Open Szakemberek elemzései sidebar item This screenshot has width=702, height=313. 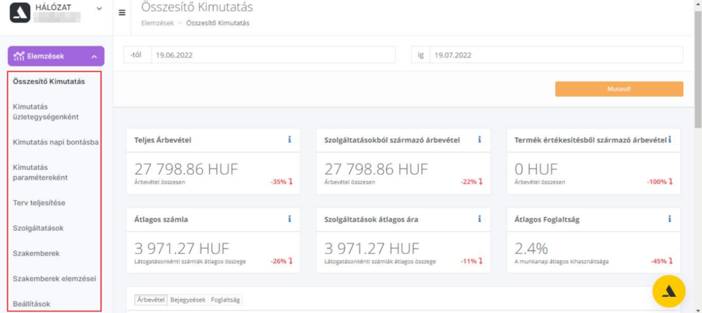point(55,279)
